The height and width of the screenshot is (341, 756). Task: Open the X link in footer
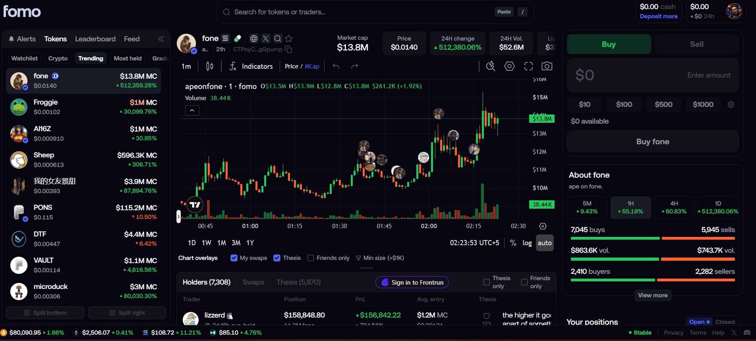[x=734, y=333]
